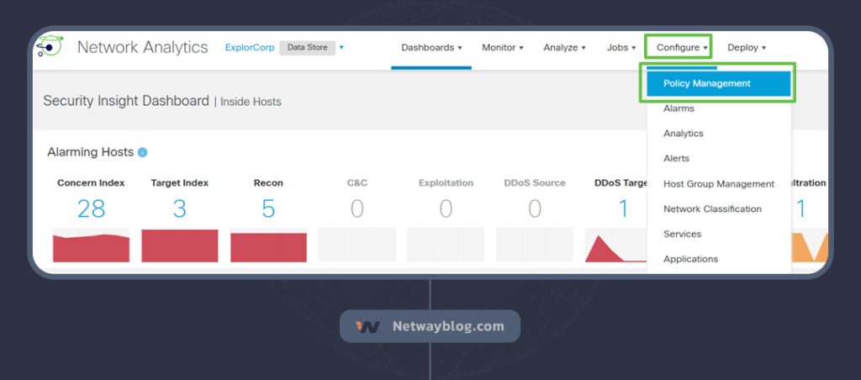Choose Alarms in the Configure menu
Screen dimensions: 861x380
679,108
